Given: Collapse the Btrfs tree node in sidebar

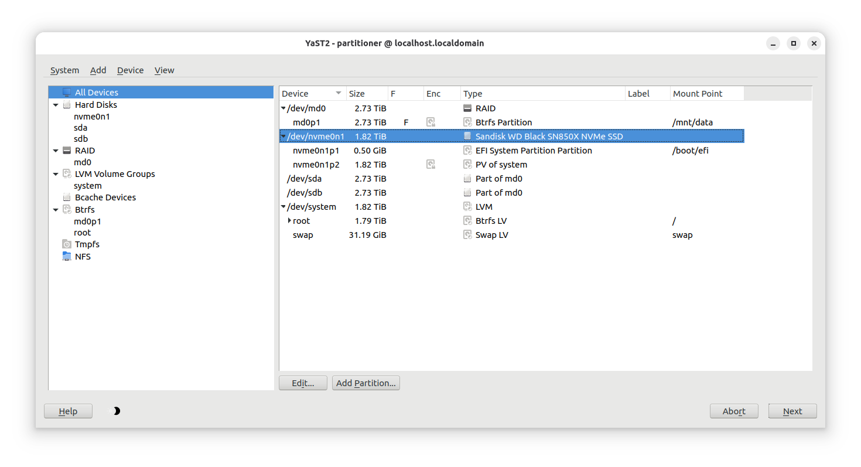Looking at the screenshot, I should [x=56, y=210].
